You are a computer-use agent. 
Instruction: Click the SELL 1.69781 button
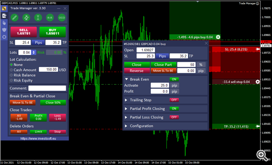[x=24, y=32]
